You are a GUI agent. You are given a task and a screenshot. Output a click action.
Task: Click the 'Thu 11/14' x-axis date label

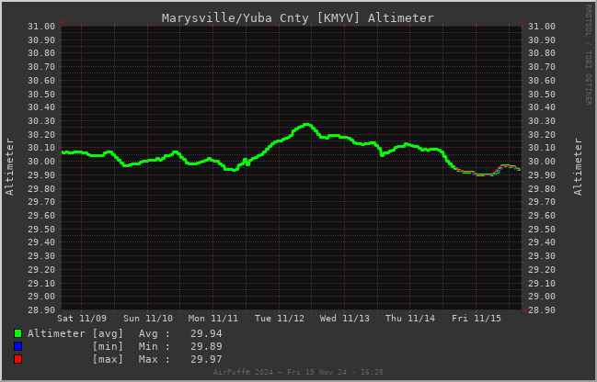(410, 318)
